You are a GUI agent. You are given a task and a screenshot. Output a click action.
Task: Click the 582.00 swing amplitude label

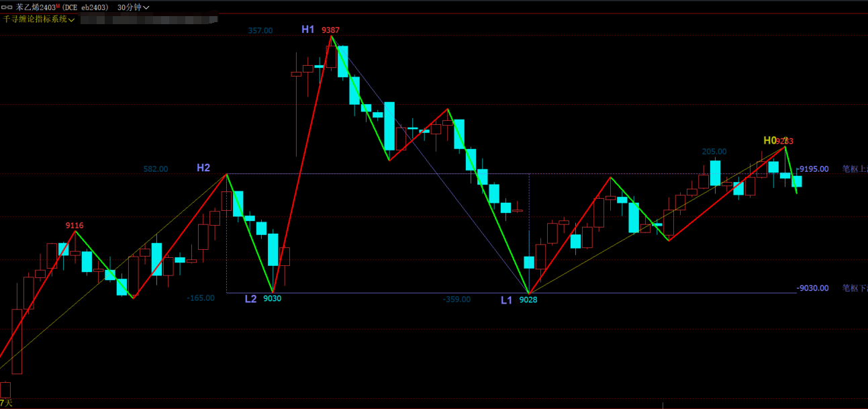click(x=156, y=169)
